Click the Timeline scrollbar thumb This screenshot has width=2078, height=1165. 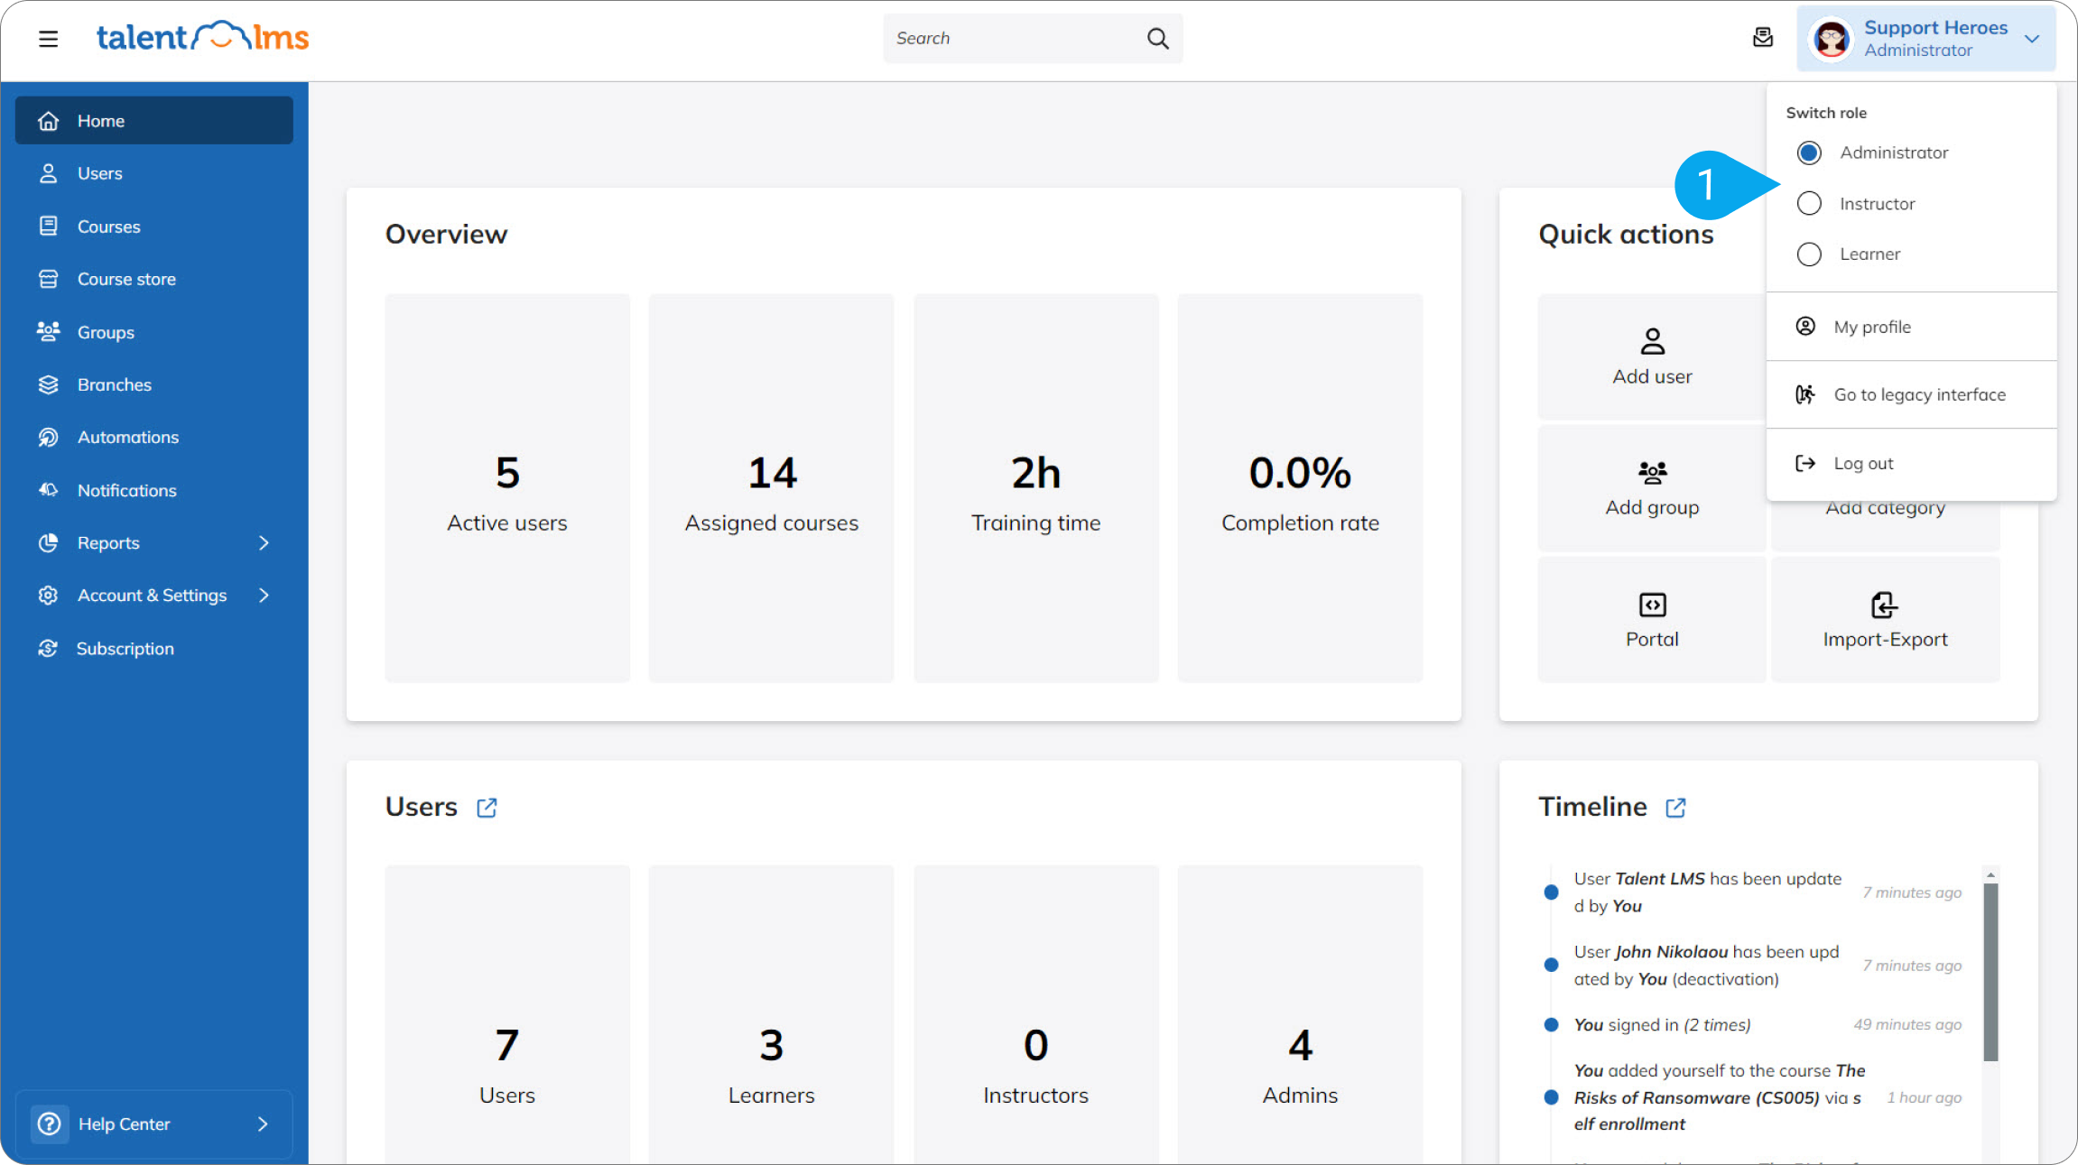click(x=1990, y=971)
